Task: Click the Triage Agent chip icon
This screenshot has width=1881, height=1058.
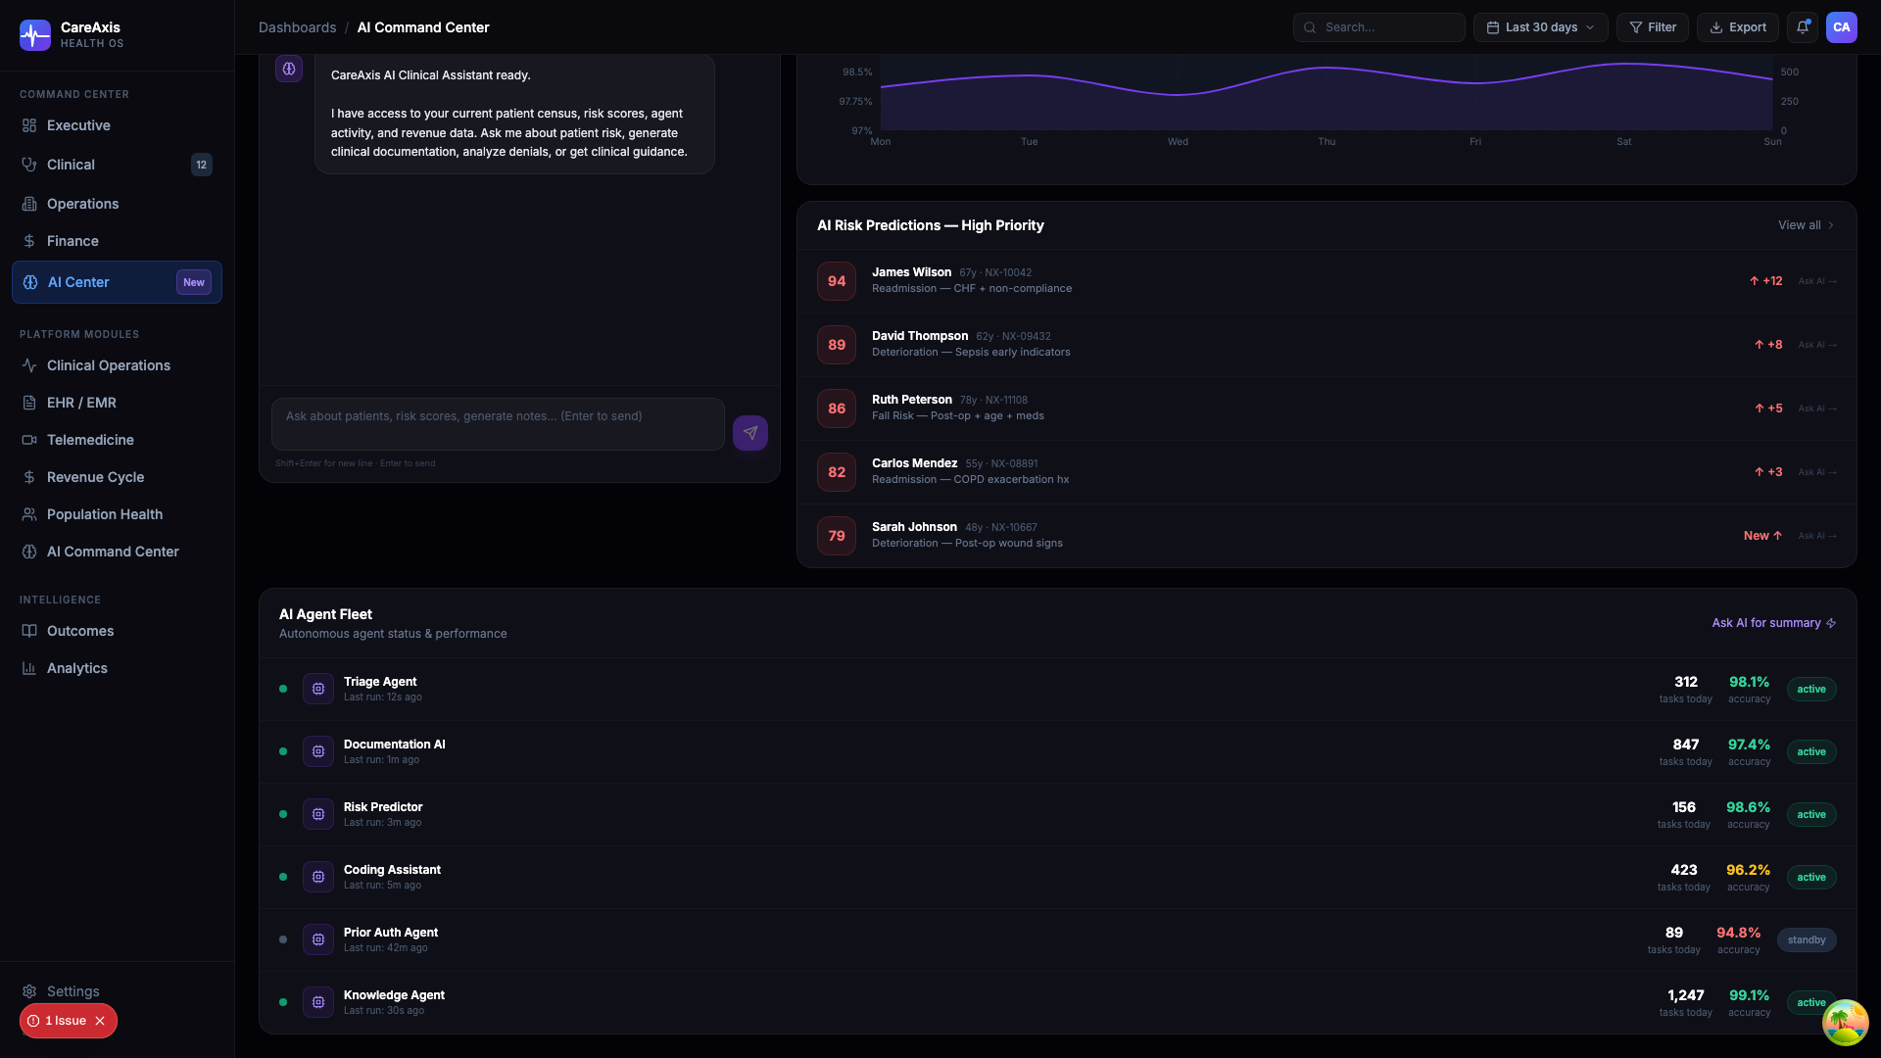Action: point(318,689)
